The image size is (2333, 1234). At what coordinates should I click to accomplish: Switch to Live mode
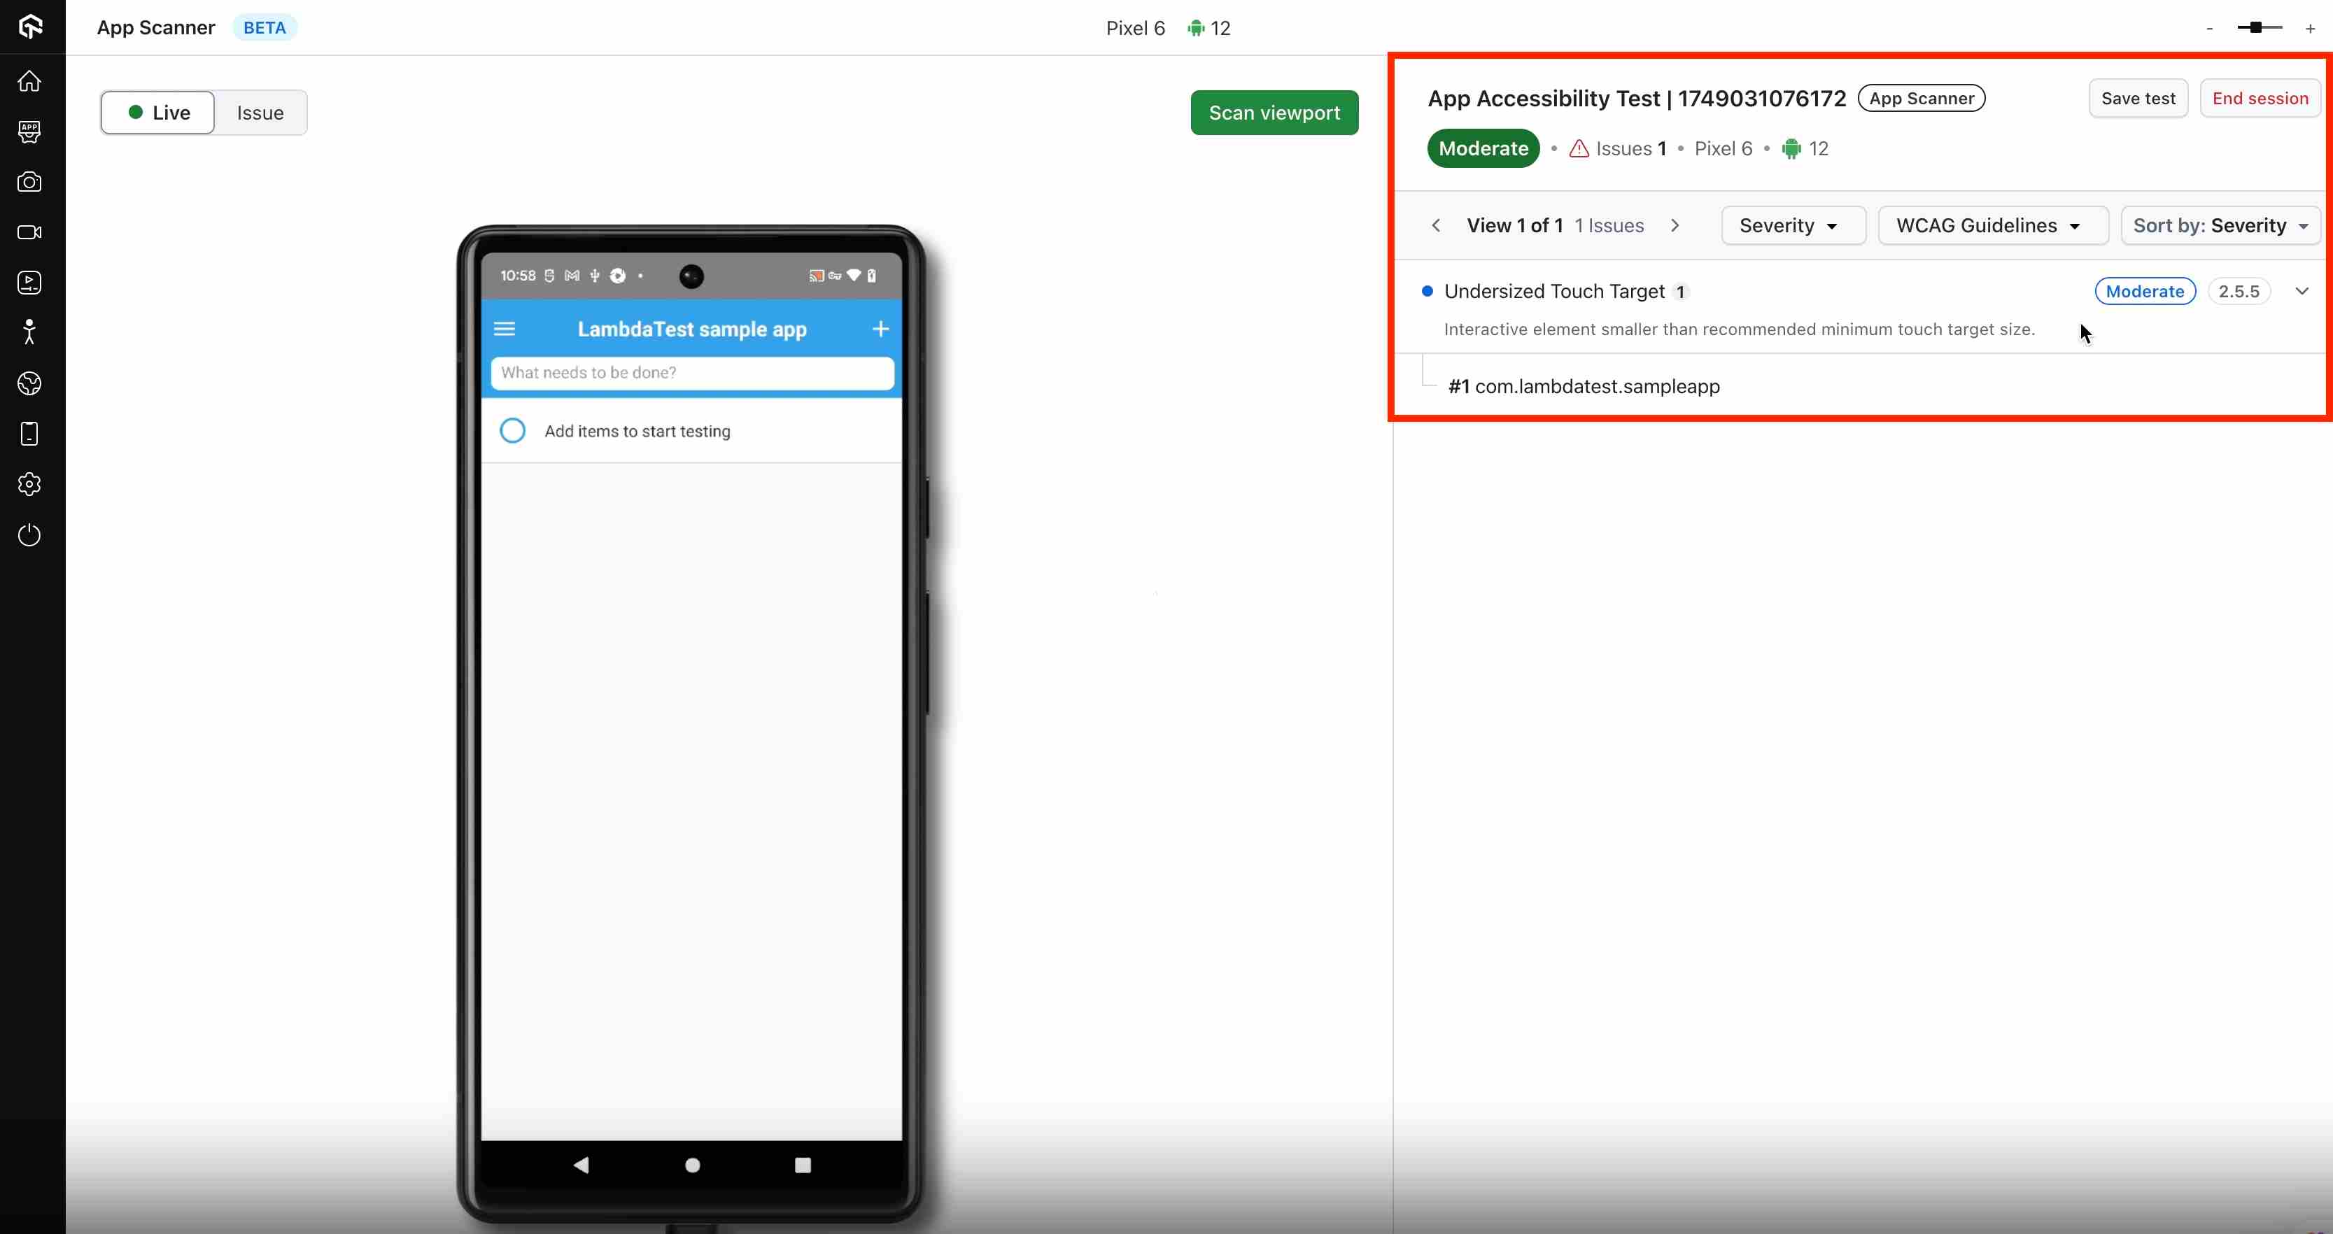pos(157,112)
